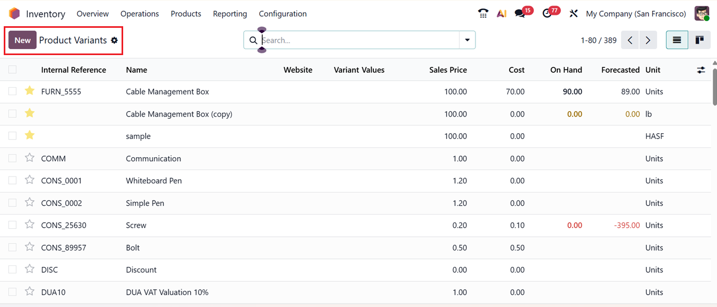Open the AI assistant icon
This screenshot has width=717, height=307.
coord(501,14)
